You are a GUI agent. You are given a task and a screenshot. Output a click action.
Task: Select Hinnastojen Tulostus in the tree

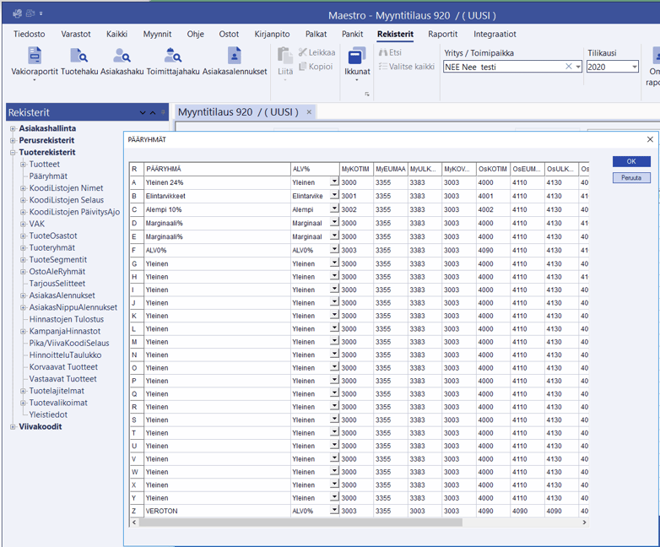tap(66, 319)
